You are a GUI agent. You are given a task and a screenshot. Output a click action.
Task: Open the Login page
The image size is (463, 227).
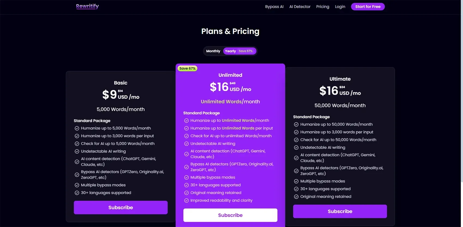coord(340,7)
